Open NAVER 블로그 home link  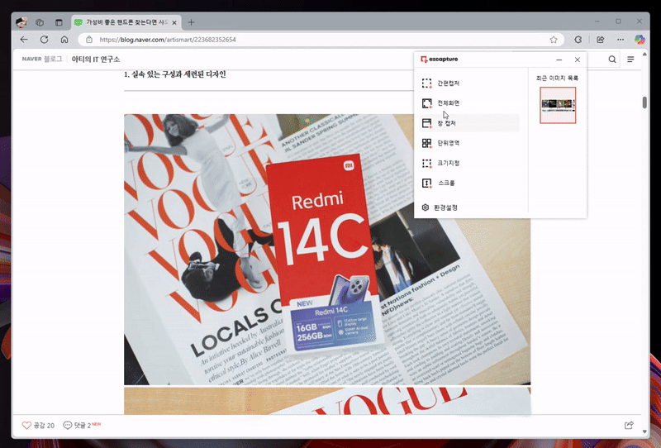[x=42, y=59]
